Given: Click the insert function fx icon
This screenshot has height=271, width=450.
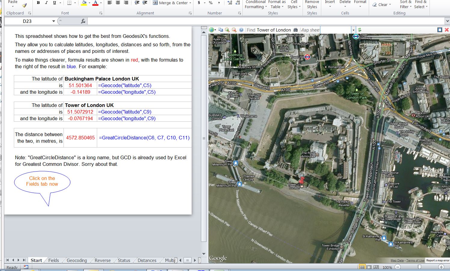Looking at the screenshot, I should pos(83,21).
